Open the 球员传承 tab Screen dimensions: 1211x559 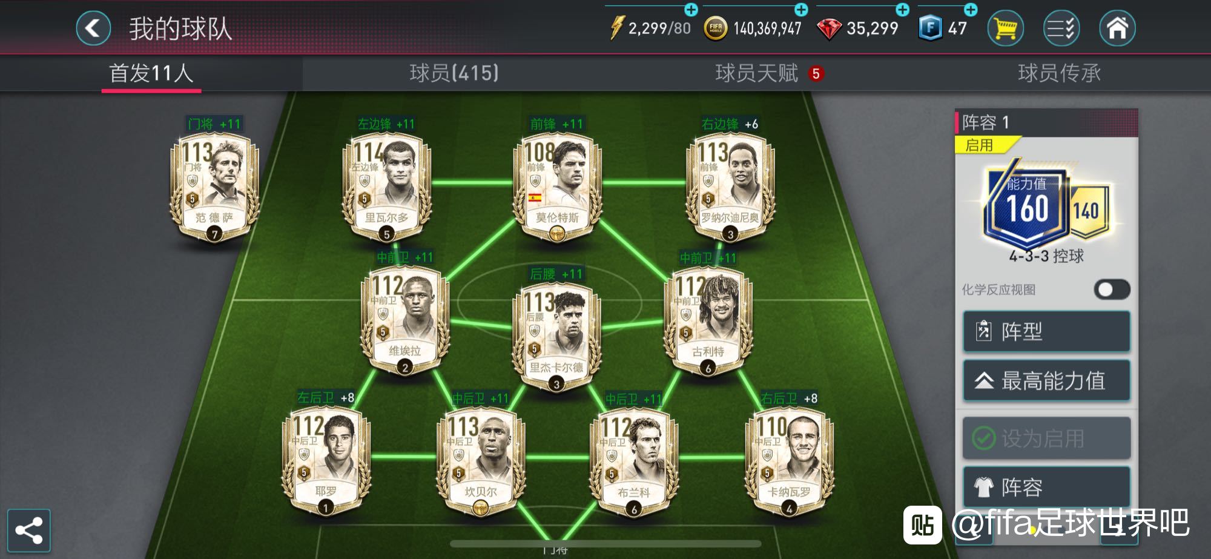pyautogui.click(x=1060, y=73)
